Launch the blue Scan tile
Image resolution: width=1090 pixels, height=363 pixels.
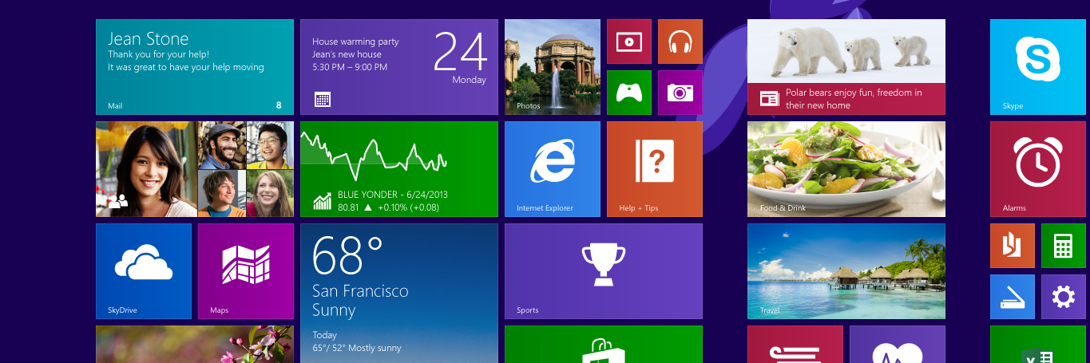point(1013,297)
